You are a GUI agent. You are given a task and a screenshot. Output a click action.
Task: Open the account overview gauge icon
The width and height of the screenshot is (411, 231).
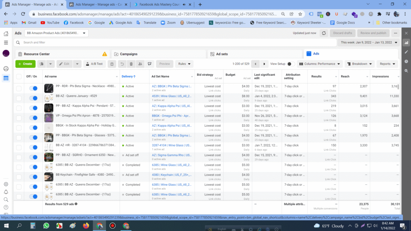tap(6, 69)
